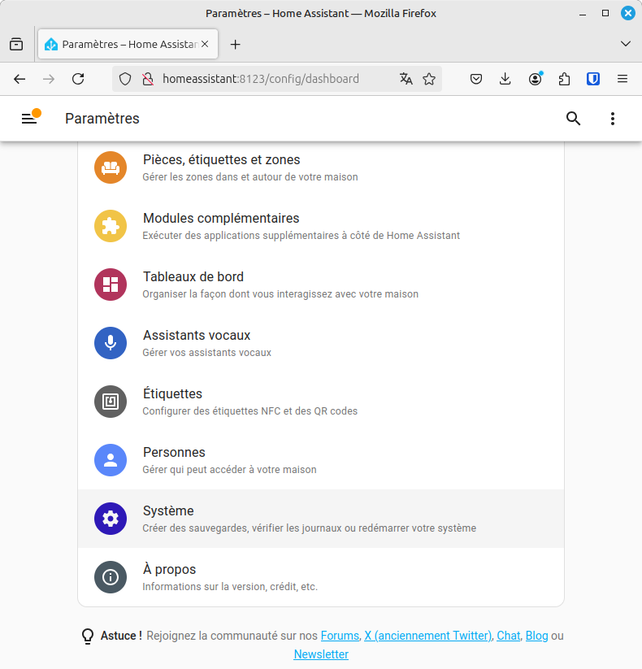
Task: Expand the Firefox list all tabs chevron
Action: pyautogui.click(x=626, y=44)
